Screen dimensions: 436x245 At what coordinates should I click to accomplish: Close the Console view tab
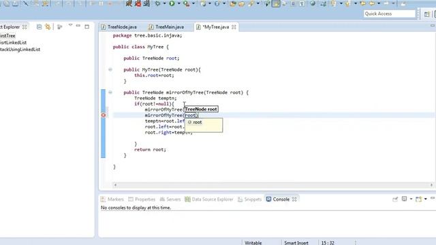(x=294, y=199)
